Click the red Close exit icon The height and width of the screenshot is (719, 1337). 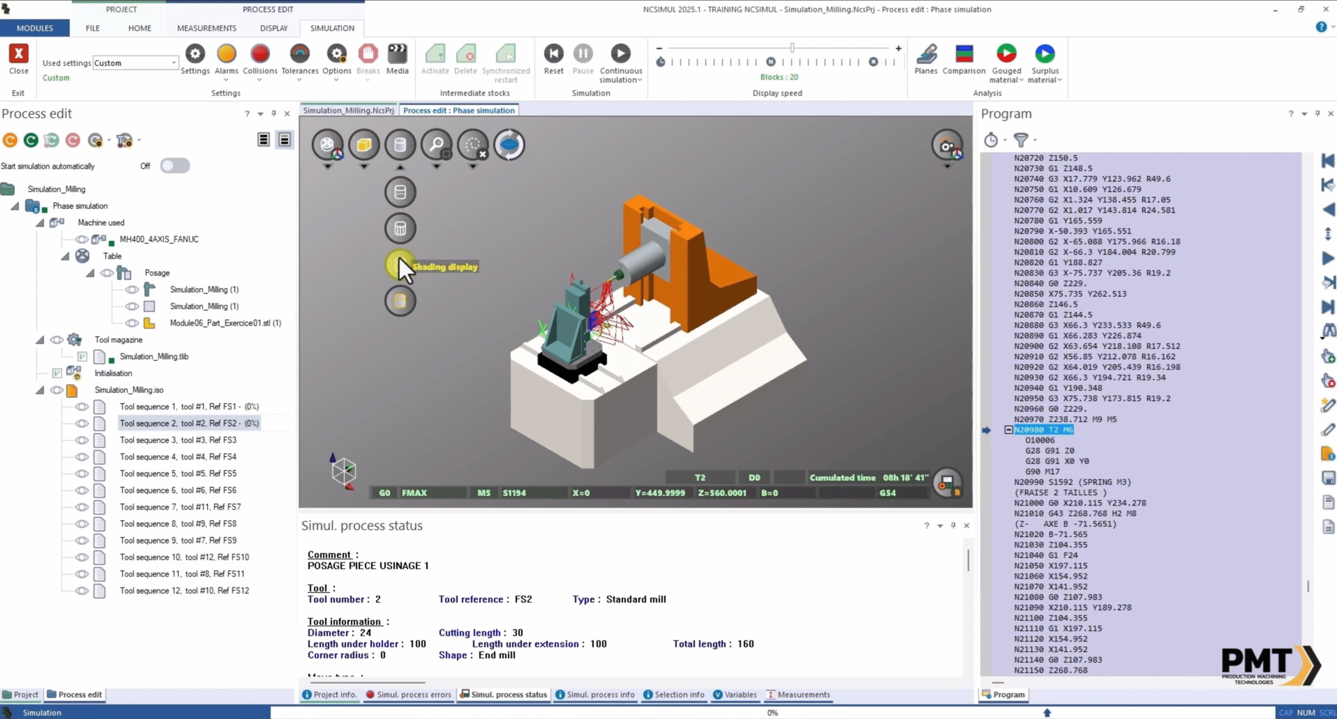(18, 53)
